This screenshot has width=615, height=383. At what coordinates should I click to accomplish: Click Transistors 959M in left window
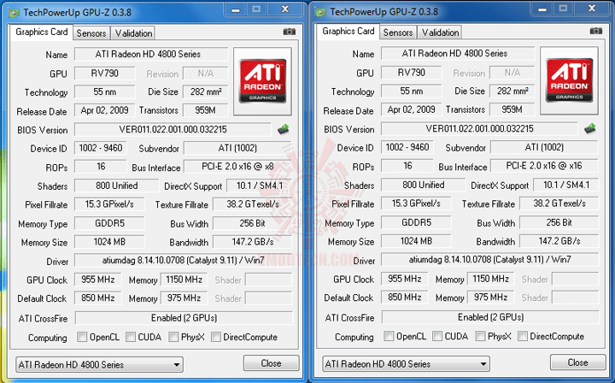click(206, 110)
